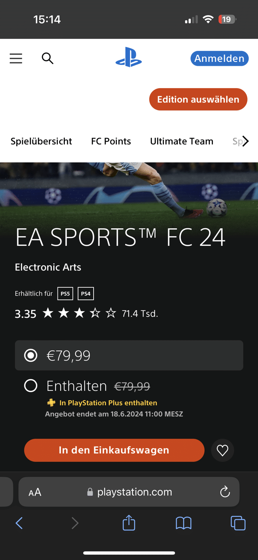The width and height of the screenshot is (258, 560).
Task: Open the hamburger menu
Action: (16, 58)
